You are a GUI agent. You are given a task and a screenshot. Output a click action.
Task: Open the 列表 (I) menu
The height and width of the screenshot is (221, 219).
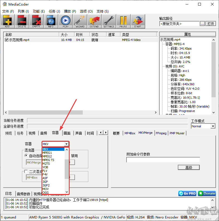click(x=23, y=11)
